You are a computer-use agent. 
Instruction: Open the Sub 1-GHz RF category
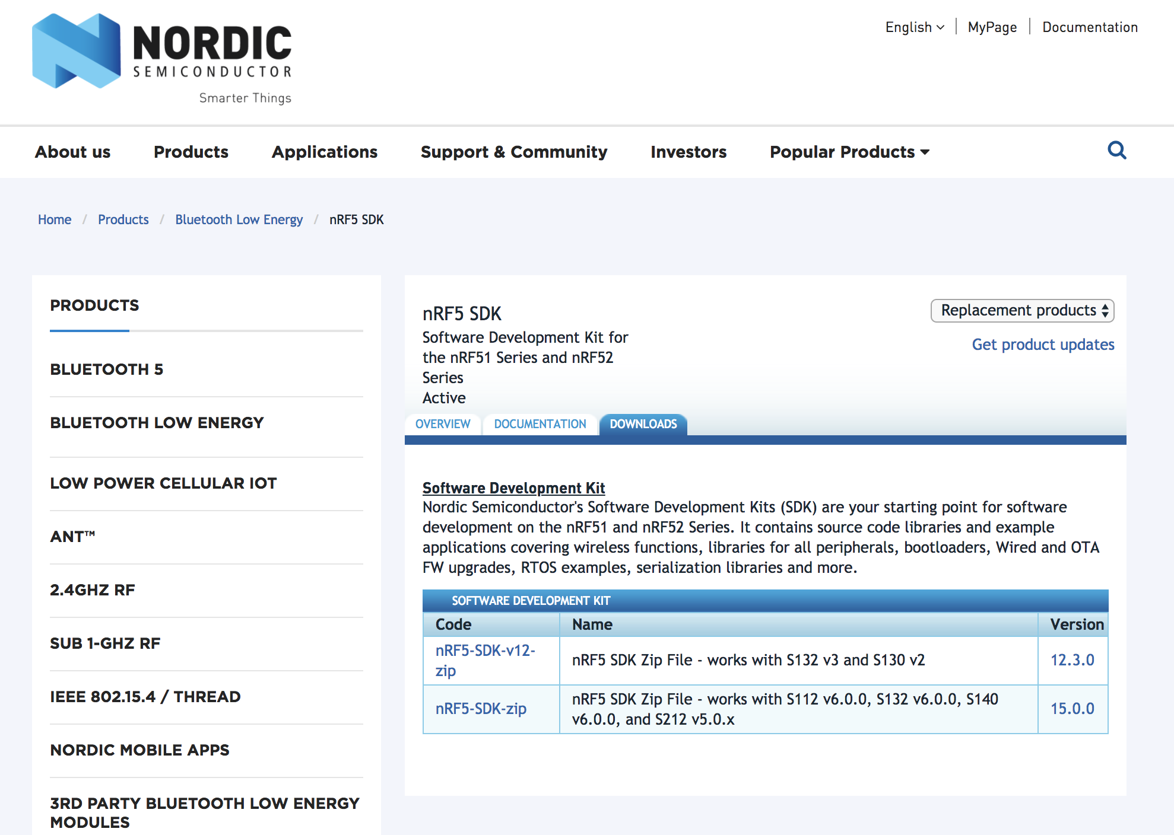tap(105, 643)
